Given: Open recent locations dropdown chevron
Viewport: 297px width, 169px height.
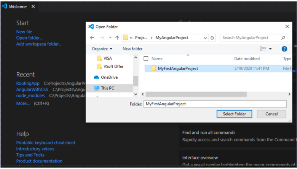Looking at the screenshot, I should [x=110, y=38].
